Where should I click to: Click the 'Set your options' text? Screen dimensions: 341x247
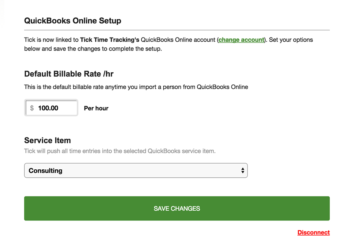291,40
